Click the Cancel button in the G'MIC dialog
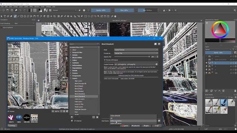The image size is (237, 133). tap(125, 126)
